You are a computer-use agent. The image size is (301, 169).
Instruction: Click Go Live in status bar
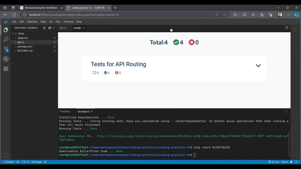coord(274,162)
